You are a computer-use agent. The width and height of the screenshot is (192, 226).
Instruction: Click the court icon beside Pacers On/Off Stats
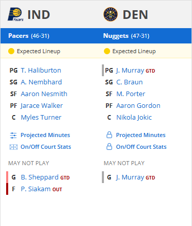pyautogui.click(x=13, y=147)
